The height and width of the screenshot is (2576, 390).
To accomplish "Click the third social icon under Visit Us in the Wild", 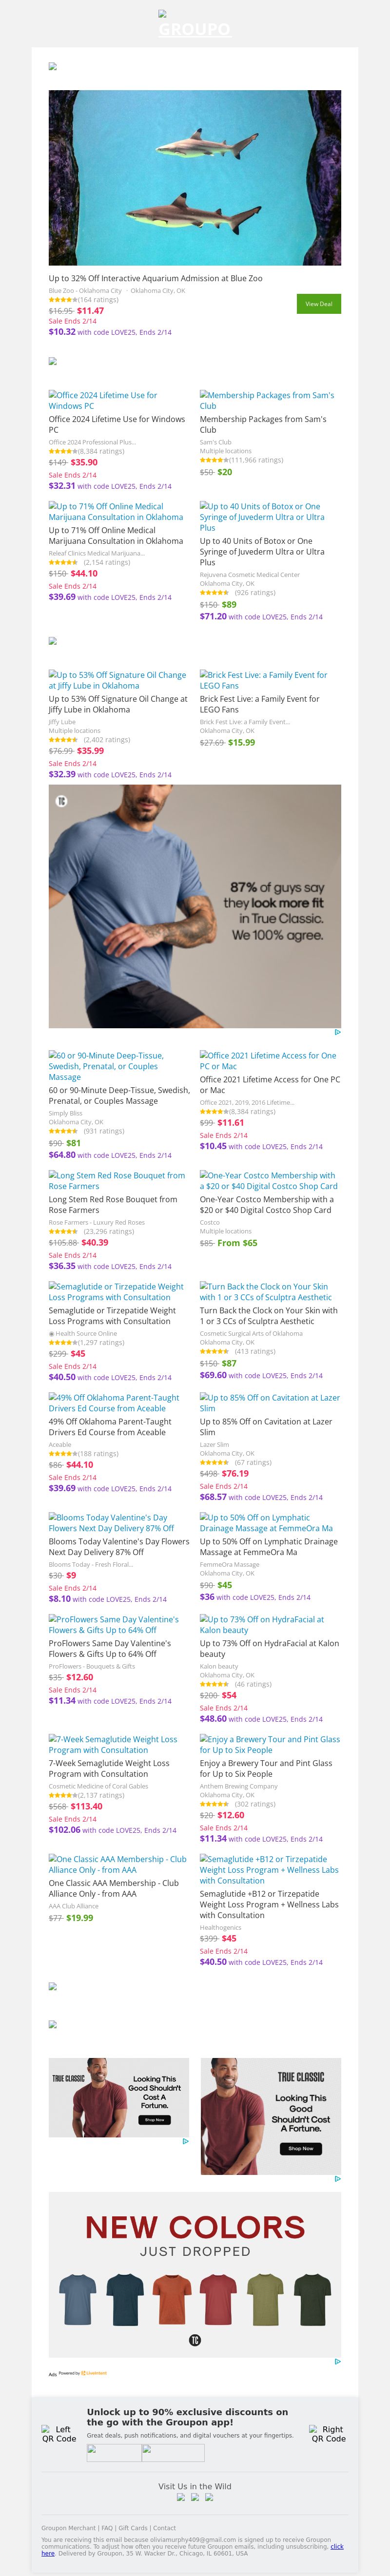I will click(209, 2497).
